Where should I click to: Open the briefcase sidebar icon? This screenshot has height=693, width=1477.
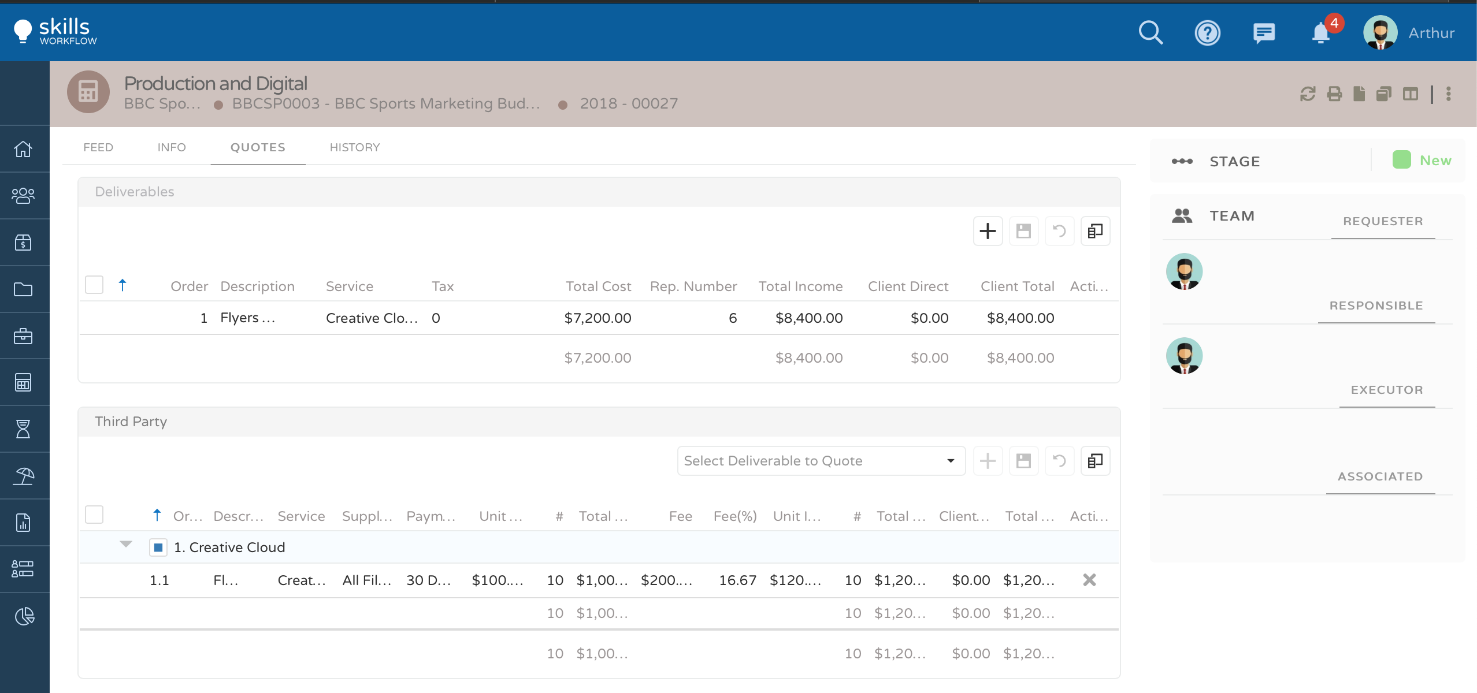click(23, 336)
